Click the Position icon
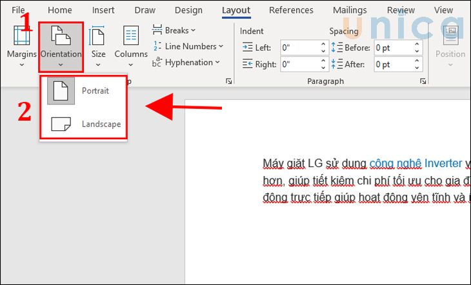This screenshot has width=471, height=285. 450,39
